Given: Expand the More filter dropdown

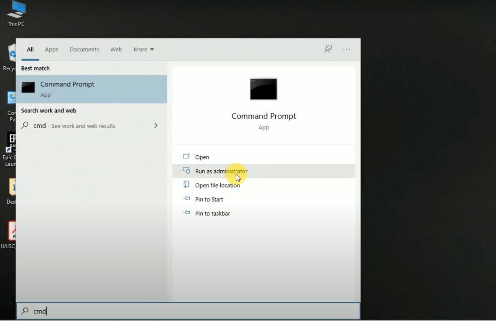Looking at the screenshot, I should [x=144, y=49].
